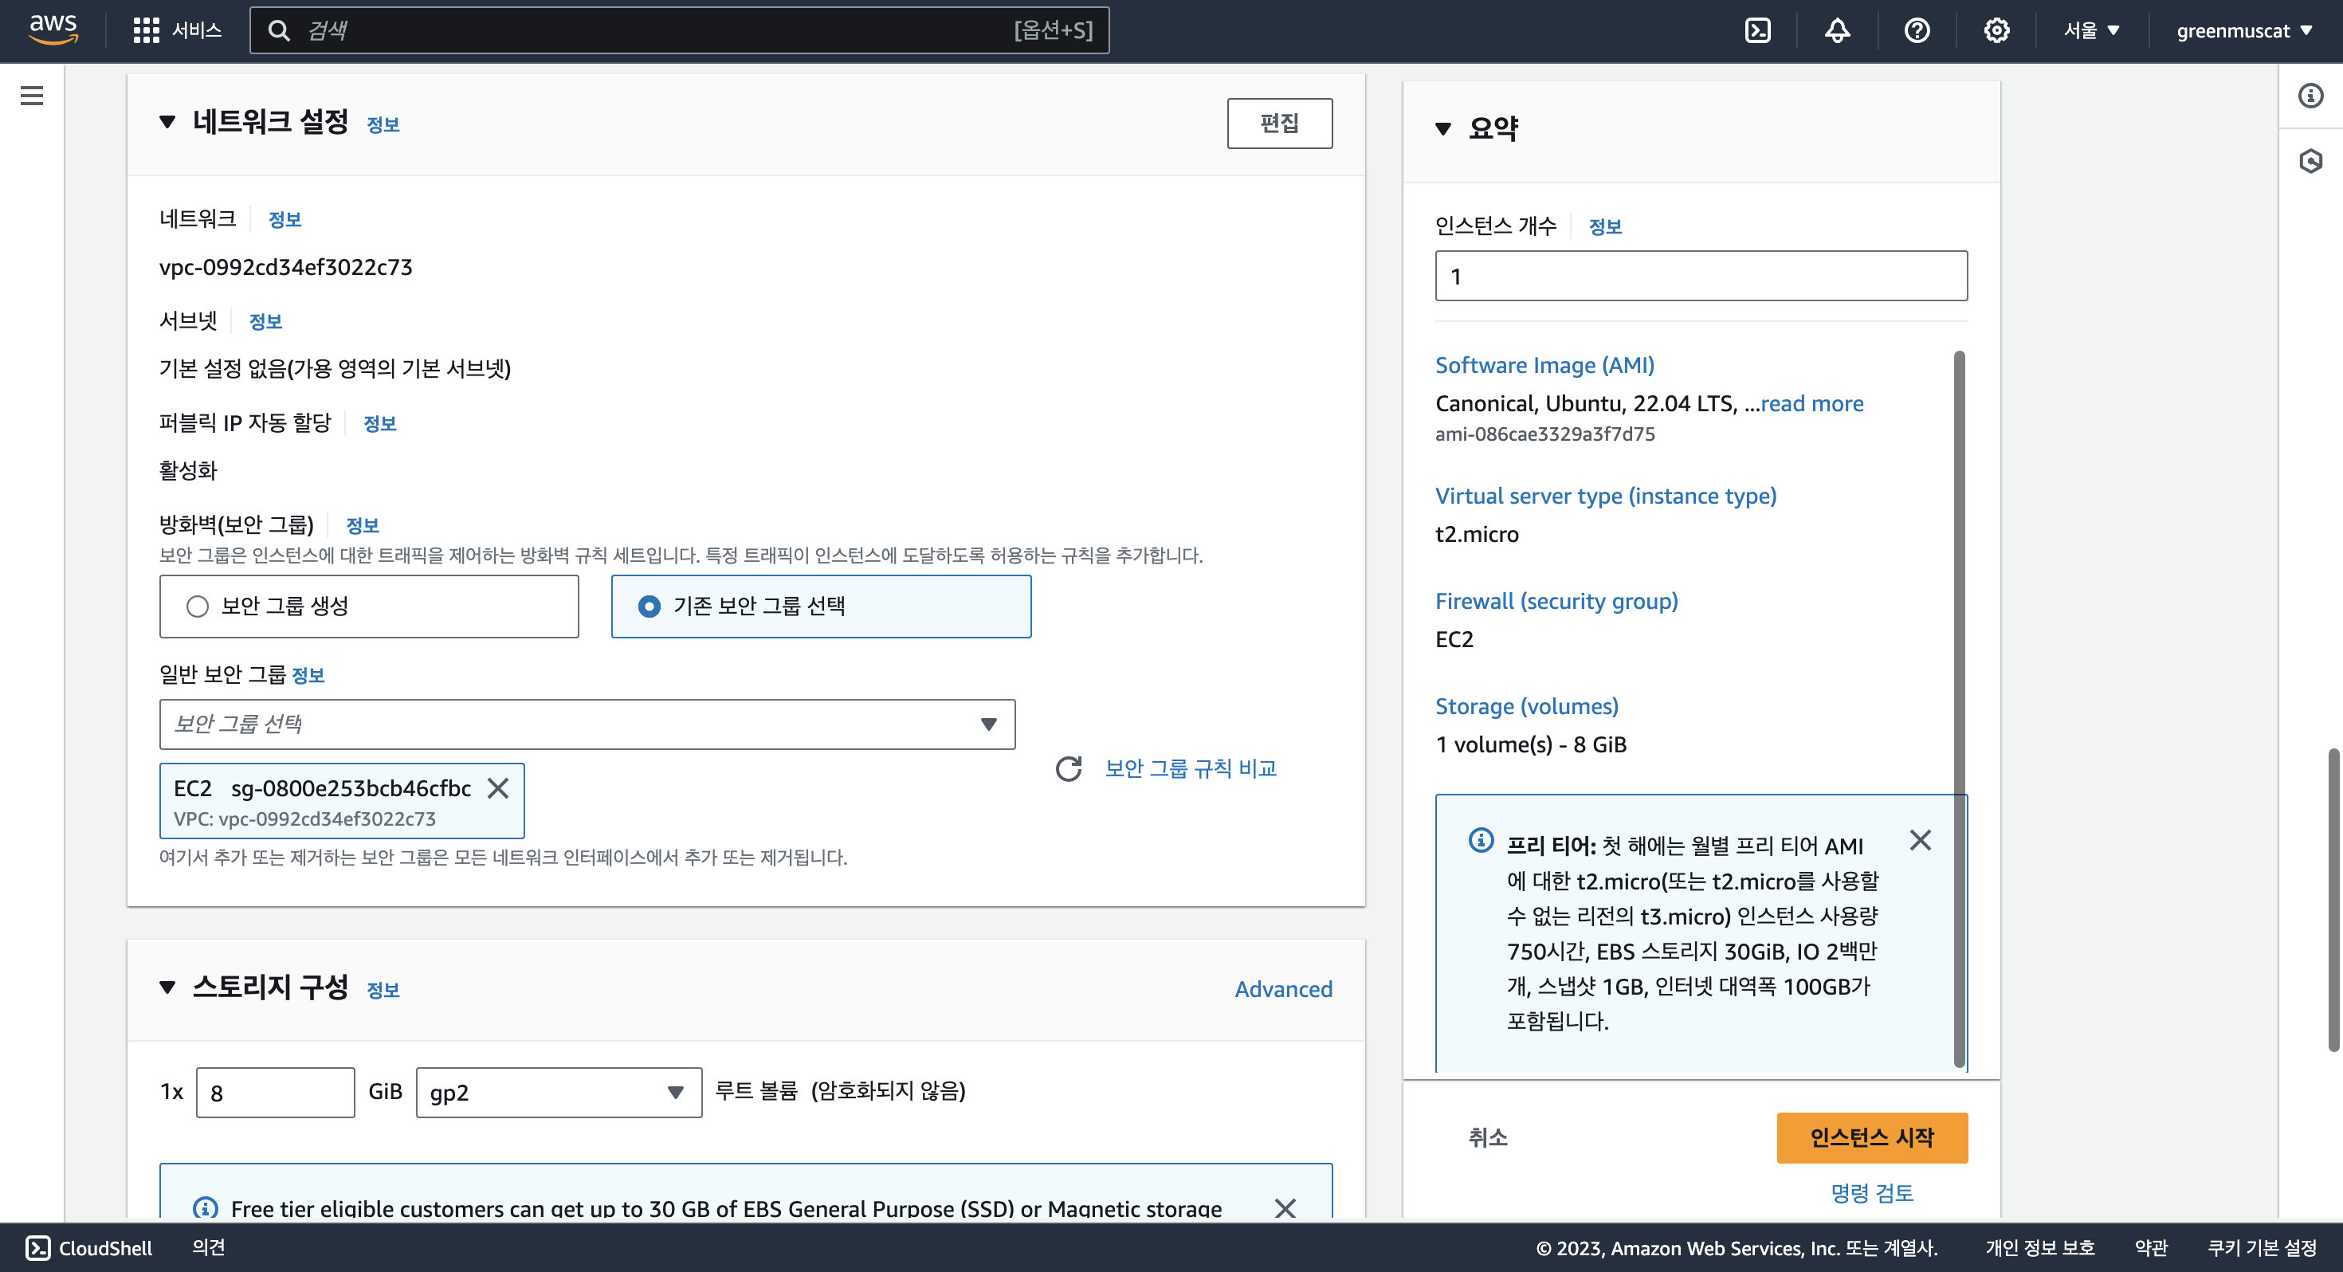Open the greenmuscat account menu

[x=2244, y=31]
